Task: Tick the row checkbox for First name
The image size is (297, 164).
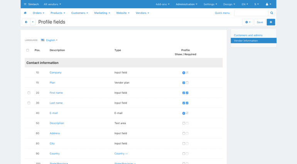Action: point(29,93)
